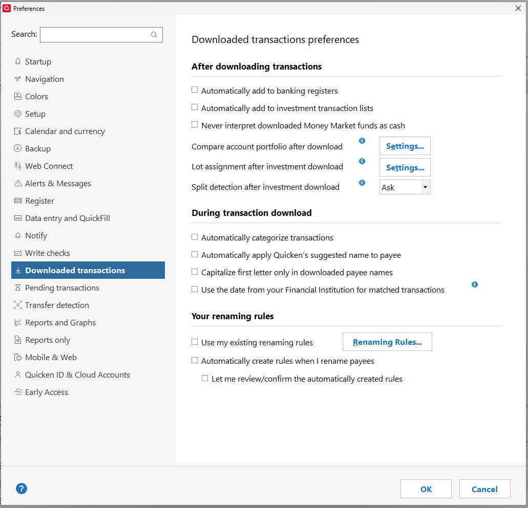Screen dimensions: 528x508
Task: Click the Web Connect arrows icon
Action: tap(18, 166)
